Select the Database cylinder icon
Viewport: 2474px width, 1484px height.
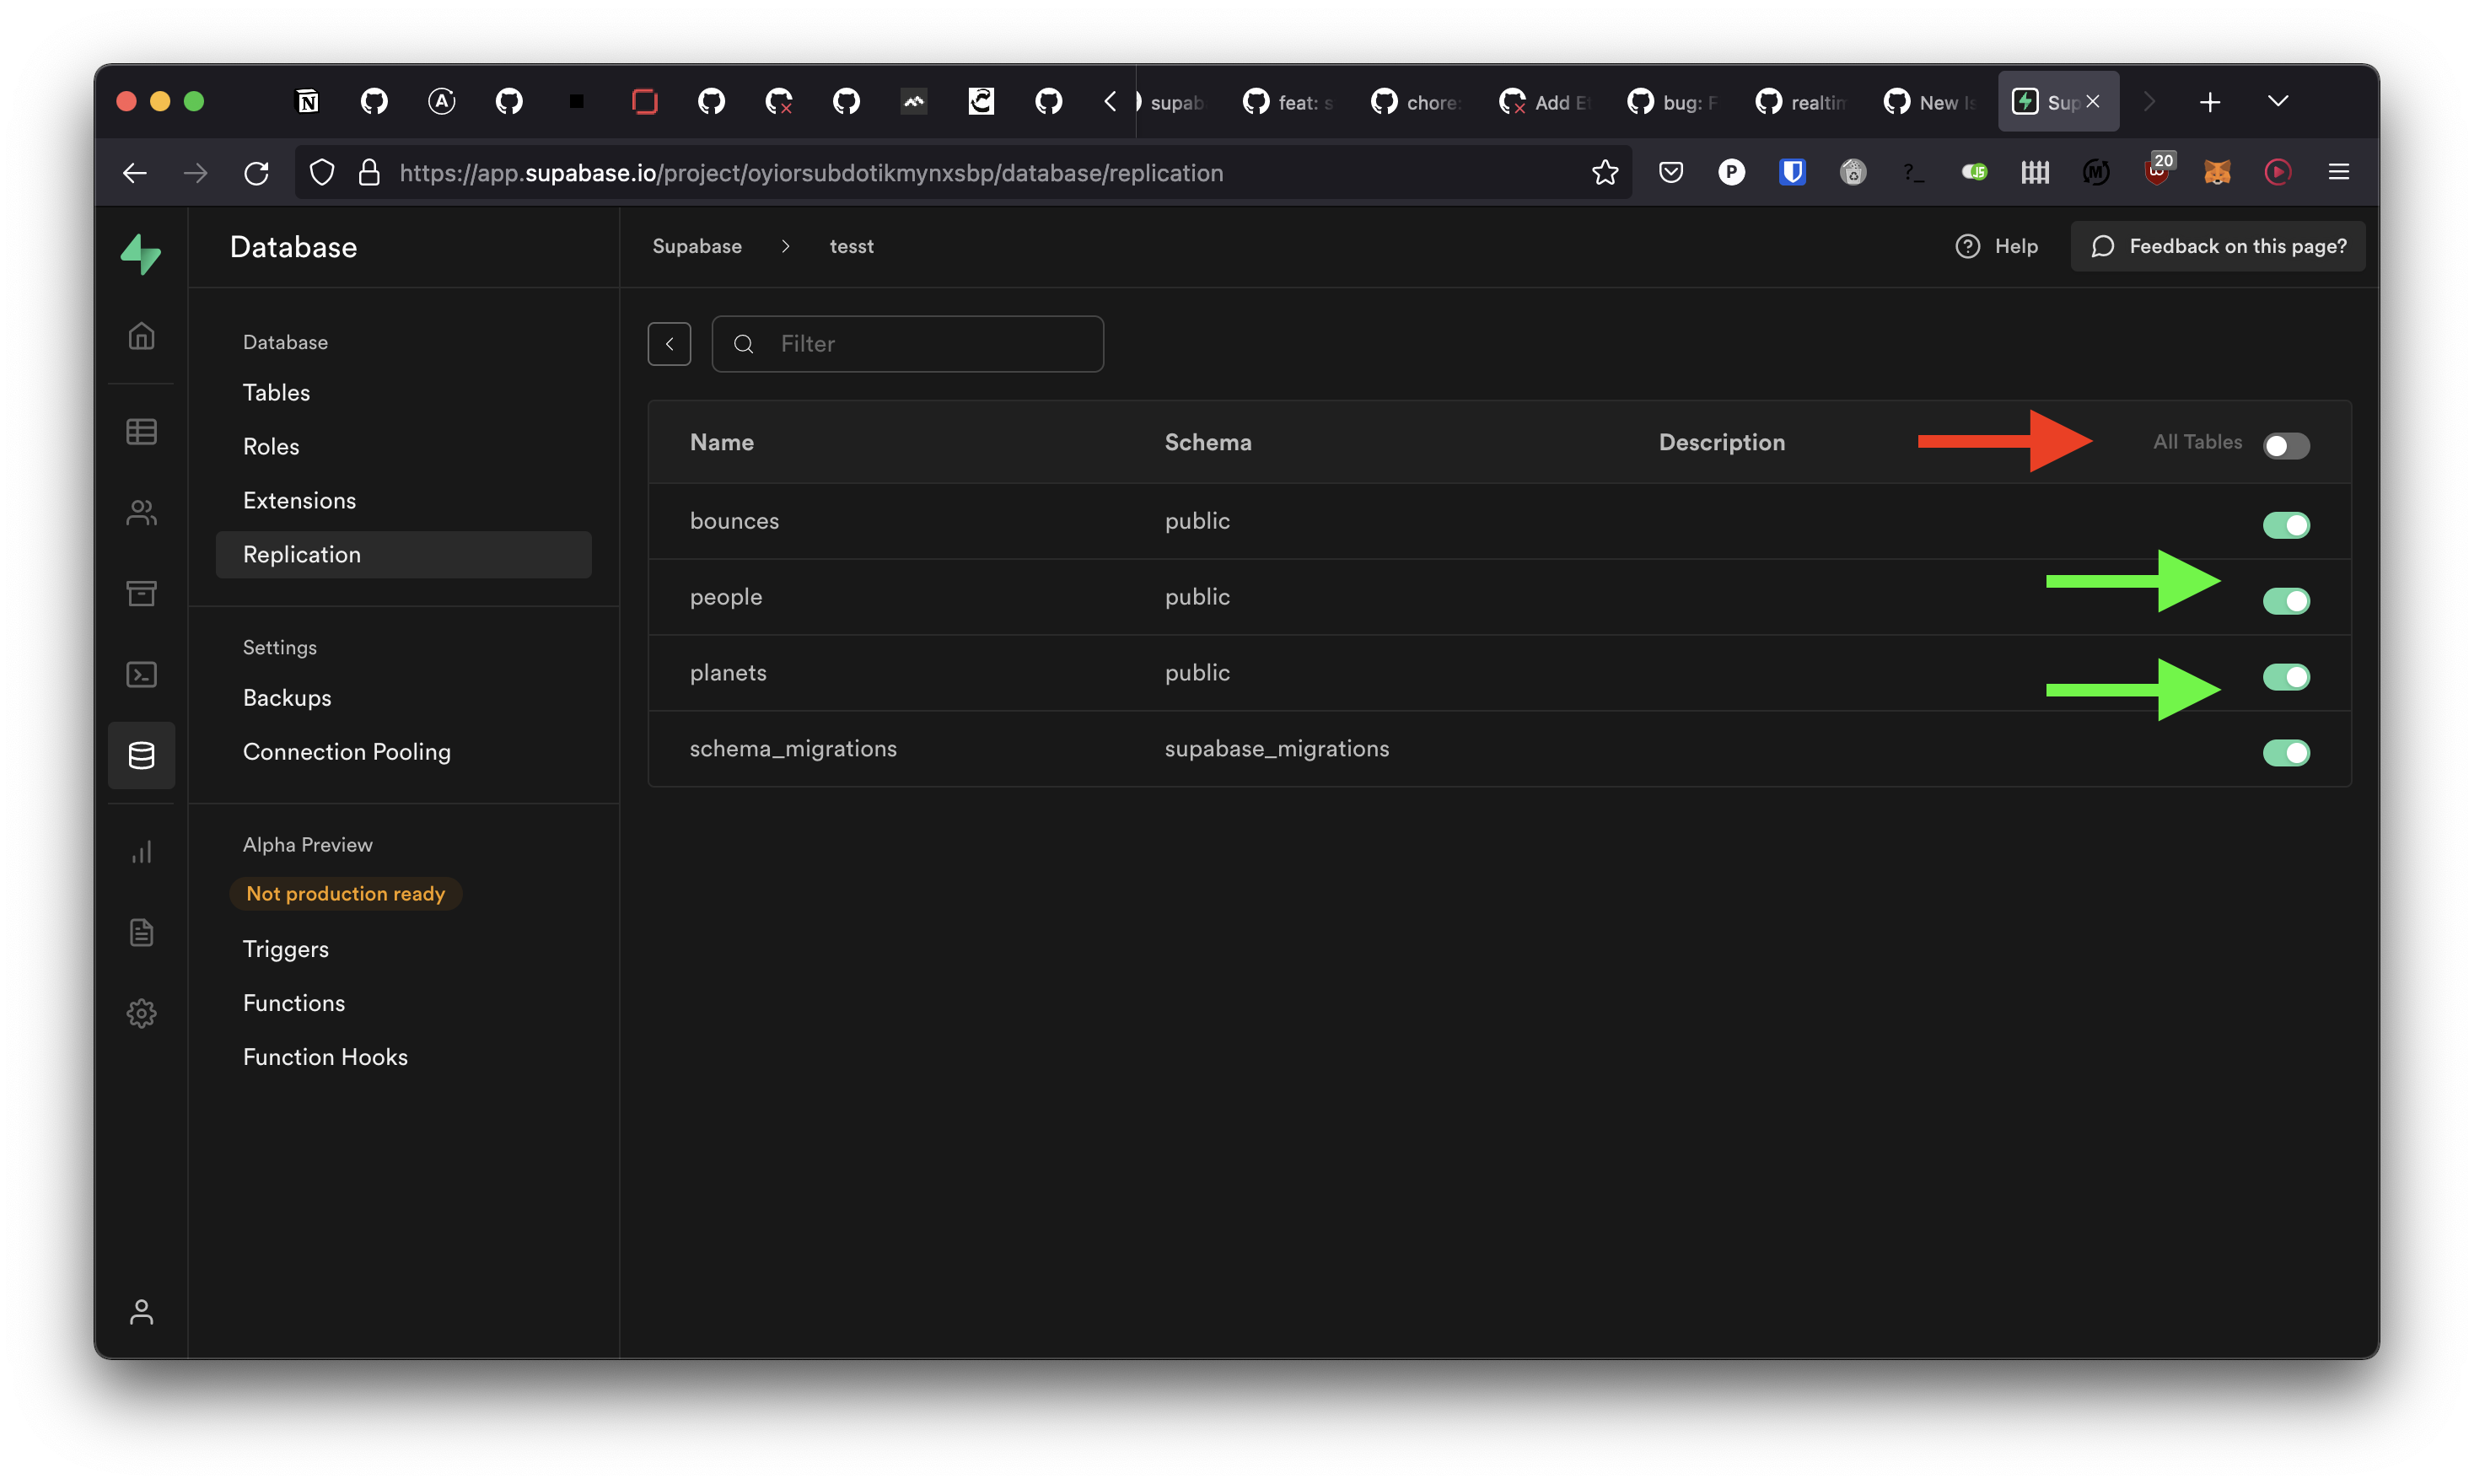[x=141, y=756]
